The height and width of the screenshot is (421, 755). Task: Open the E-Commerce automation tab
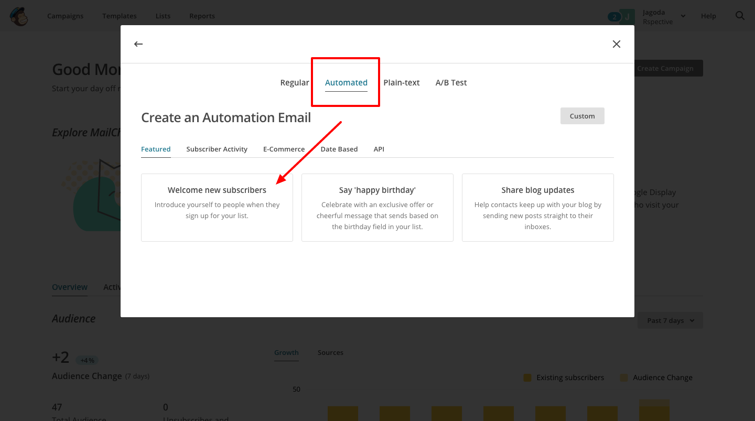coord(284,149)
